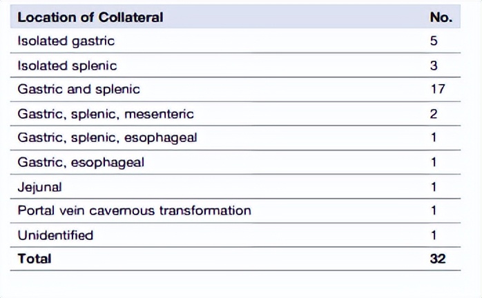The width and height of the screenshot is (482, 298).
Task: Click the value 5 for Isolated gastric
Action: click(434, 41)
